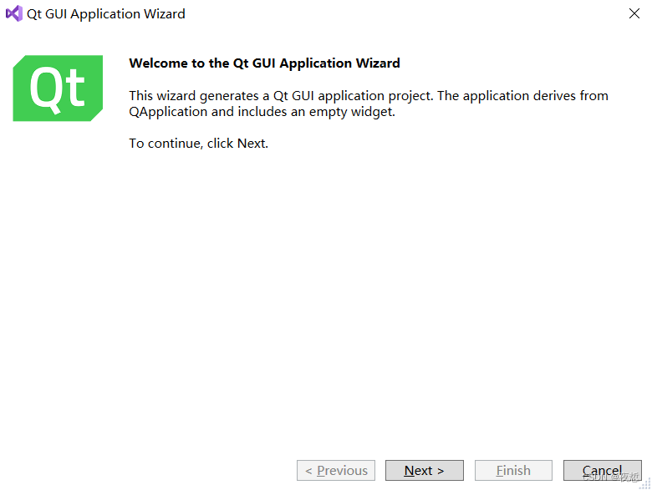Cancel the Qt GUI Application Wizard
This screenshot has width=652, height=490.
[x=602, y=470]
